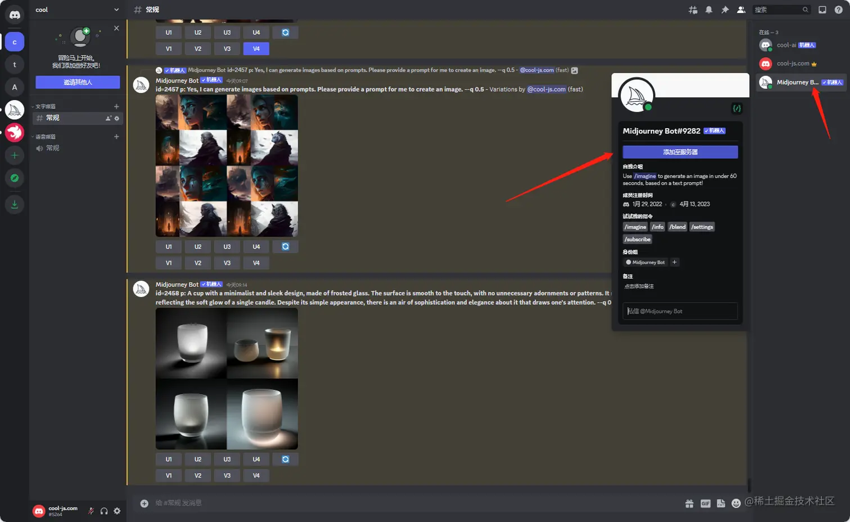Image resolution: width=850 pixels, height=522 pixels.
Task: Click U3 under the id=2457 image grid
Action: coord(227,246)
